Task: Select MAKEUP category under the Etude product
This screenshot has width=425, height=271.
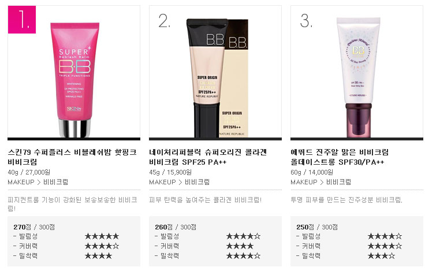Action: (304, 182)
